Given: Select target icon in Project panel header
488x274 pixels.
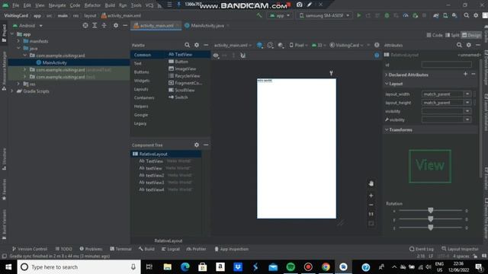Looking at the screenshot, I should pos(85,25).
